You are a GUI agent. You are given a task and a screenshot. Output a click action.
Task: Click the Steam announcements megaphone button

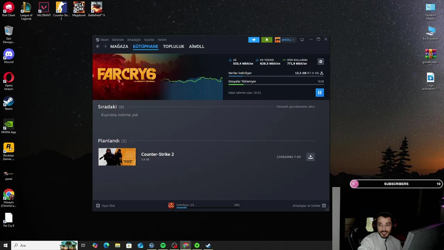point(254,40)
